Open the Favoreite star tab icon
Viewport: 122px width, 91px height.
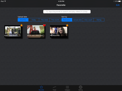[41, 87]
